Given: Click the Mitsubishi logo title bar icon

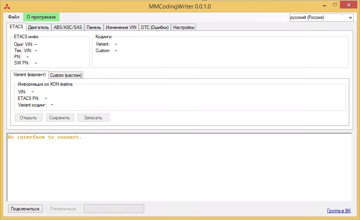Looking at the screenshot, I should click(x=7, y=7).
